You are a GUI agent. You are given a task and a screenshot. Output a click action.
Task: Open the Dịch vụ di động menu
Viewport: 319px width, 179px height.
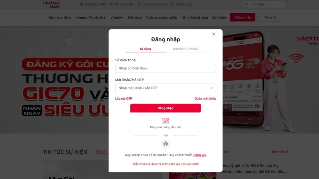[60, 18]
